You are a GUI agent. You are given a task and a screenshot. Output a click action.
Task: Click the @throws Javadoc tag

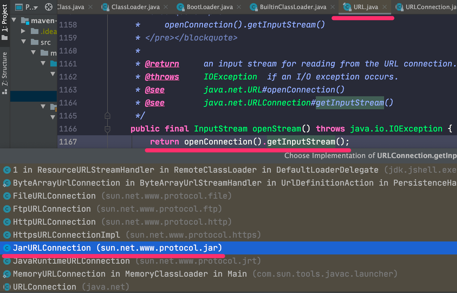coord(162,77)
